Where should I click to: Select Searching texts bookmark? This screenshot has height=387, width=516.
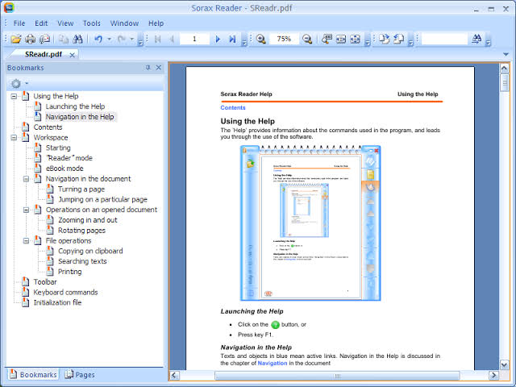coord(82,261)
